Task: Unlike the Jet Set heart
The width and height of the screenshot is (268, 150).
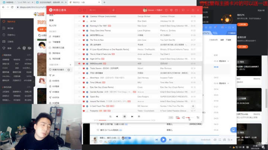Action: point(84,21)
